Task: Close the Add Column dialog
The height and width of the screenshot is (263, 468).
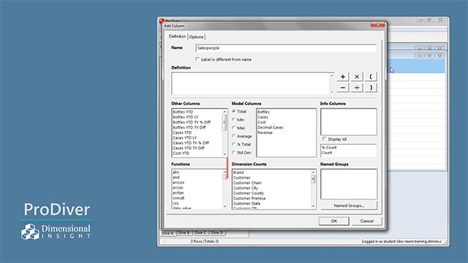Action: pos(377,25)
